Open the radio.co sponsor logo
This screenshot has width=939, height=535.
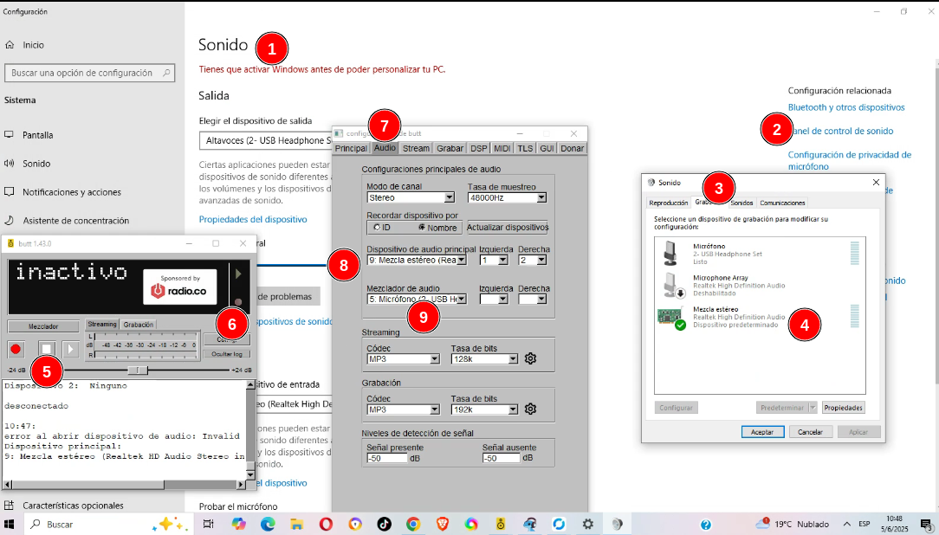tap(179, 287)
